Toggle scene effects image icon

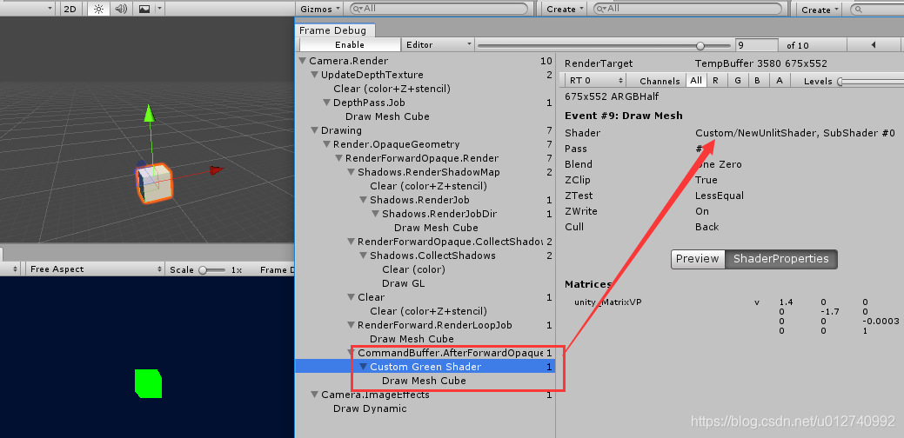click(144, 9)
